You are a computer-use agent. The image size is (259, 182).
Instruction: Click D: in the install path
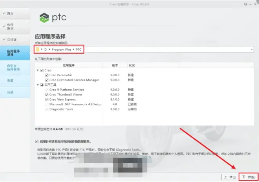(x=46, y=50)
